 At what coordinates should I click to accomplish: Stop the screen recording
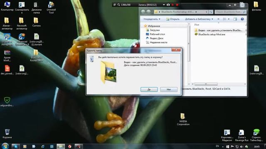(x=177, y=5)
